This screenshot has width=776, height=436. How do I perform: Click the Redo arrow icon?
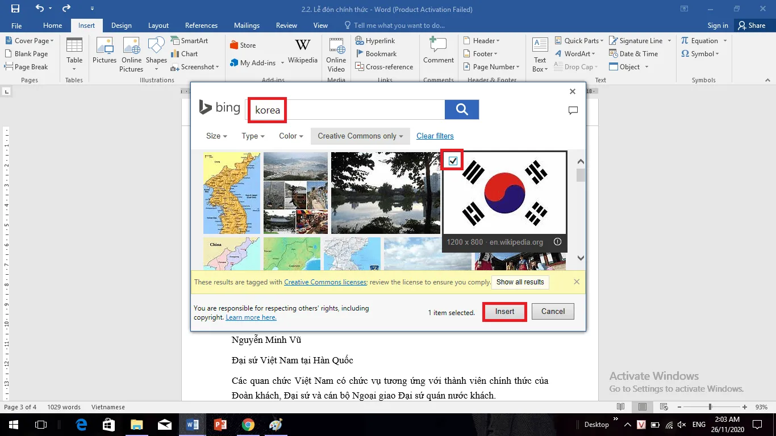tap(66, 9)
